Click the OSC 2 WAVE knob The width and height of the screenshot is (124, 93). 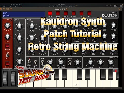pyautogui.click(x=32, y=26)
